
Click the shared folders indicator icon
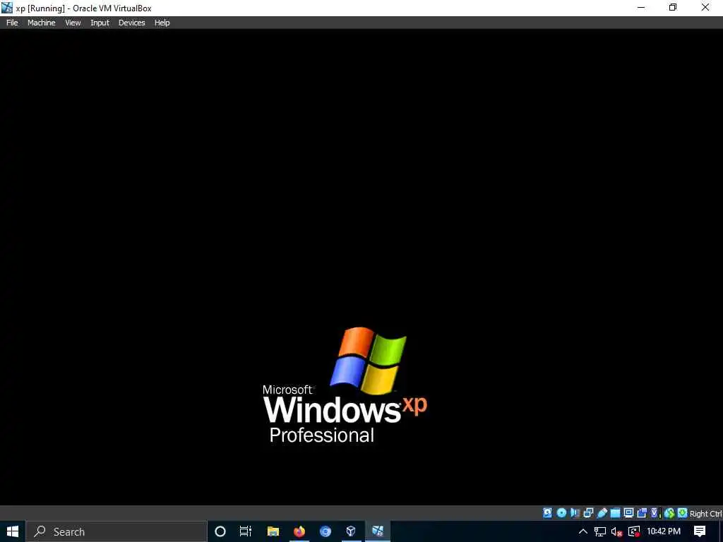(x=615, y=513)
